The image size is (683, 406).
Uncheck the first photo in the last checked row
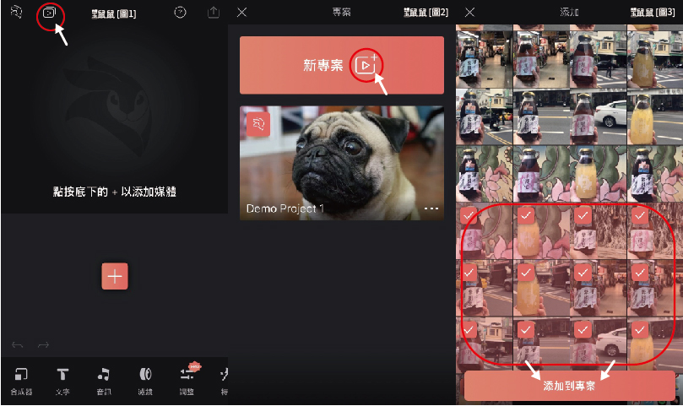tap(469, 330)
